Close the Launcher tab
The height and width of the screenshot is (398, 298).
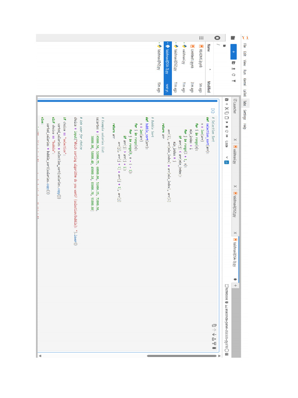tap(235, 140)
